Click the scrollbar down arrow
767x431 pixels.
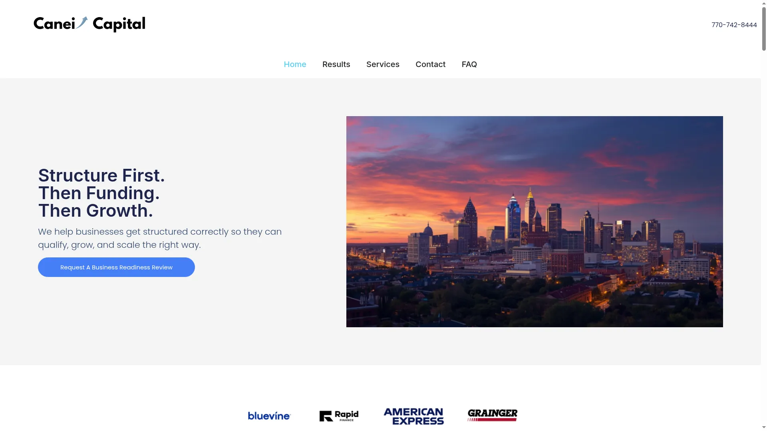tap(764, 427)
